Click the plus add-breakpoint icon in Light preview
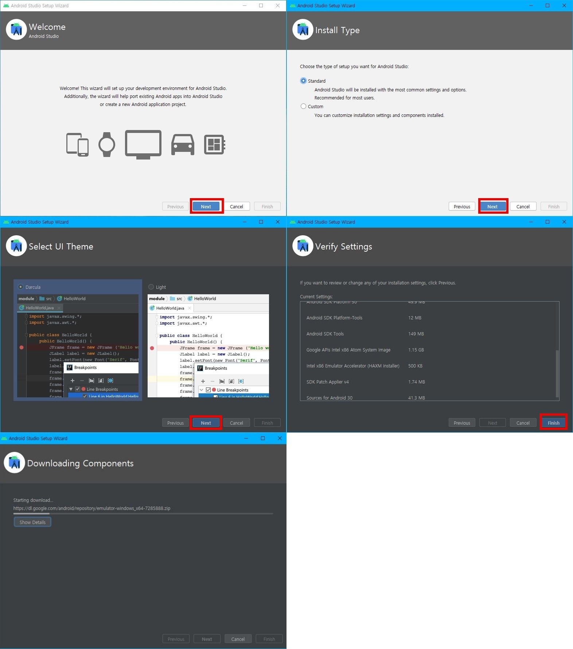Viewport: 573px width, 649px height. 203,381
